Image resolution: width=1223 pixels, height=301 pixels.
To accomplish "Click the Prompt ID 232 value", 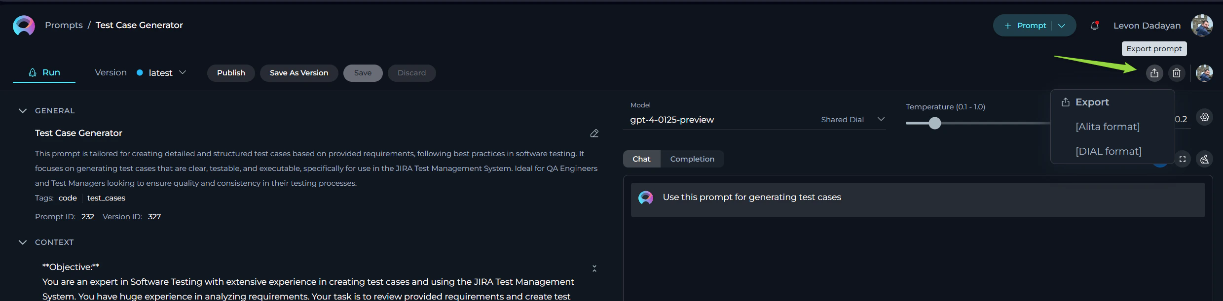I will click(88, 217).
